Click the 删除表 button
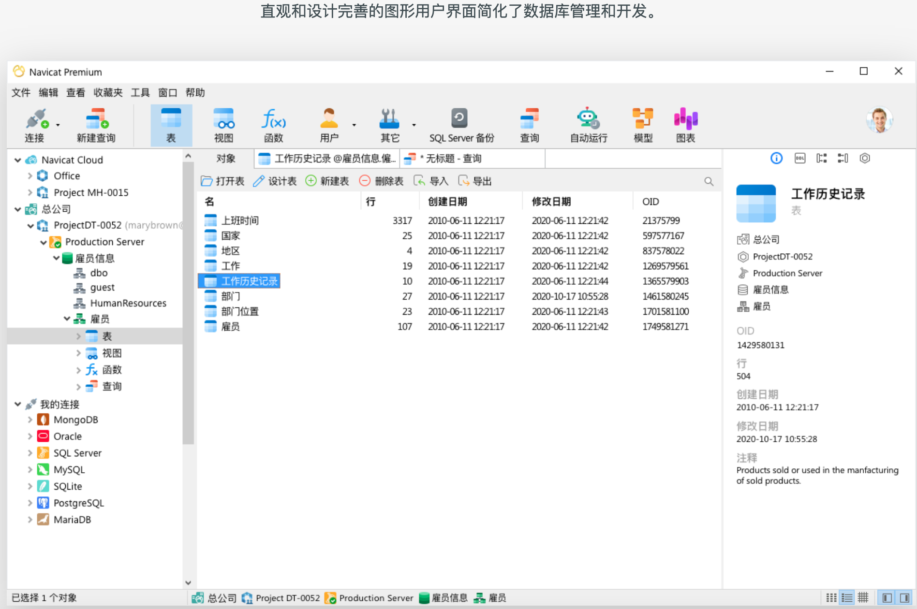This screenshot has height=609, width=917. (x=382, y=181)
